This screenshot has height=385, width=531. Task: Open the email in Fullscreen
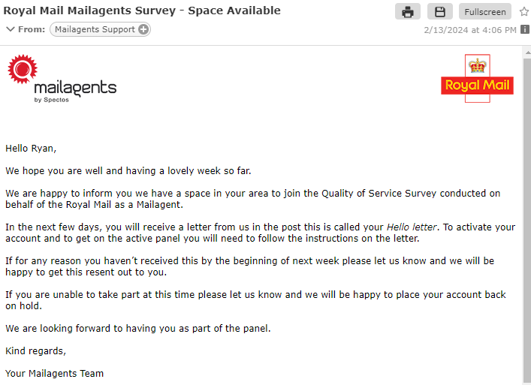coord(485,12)
